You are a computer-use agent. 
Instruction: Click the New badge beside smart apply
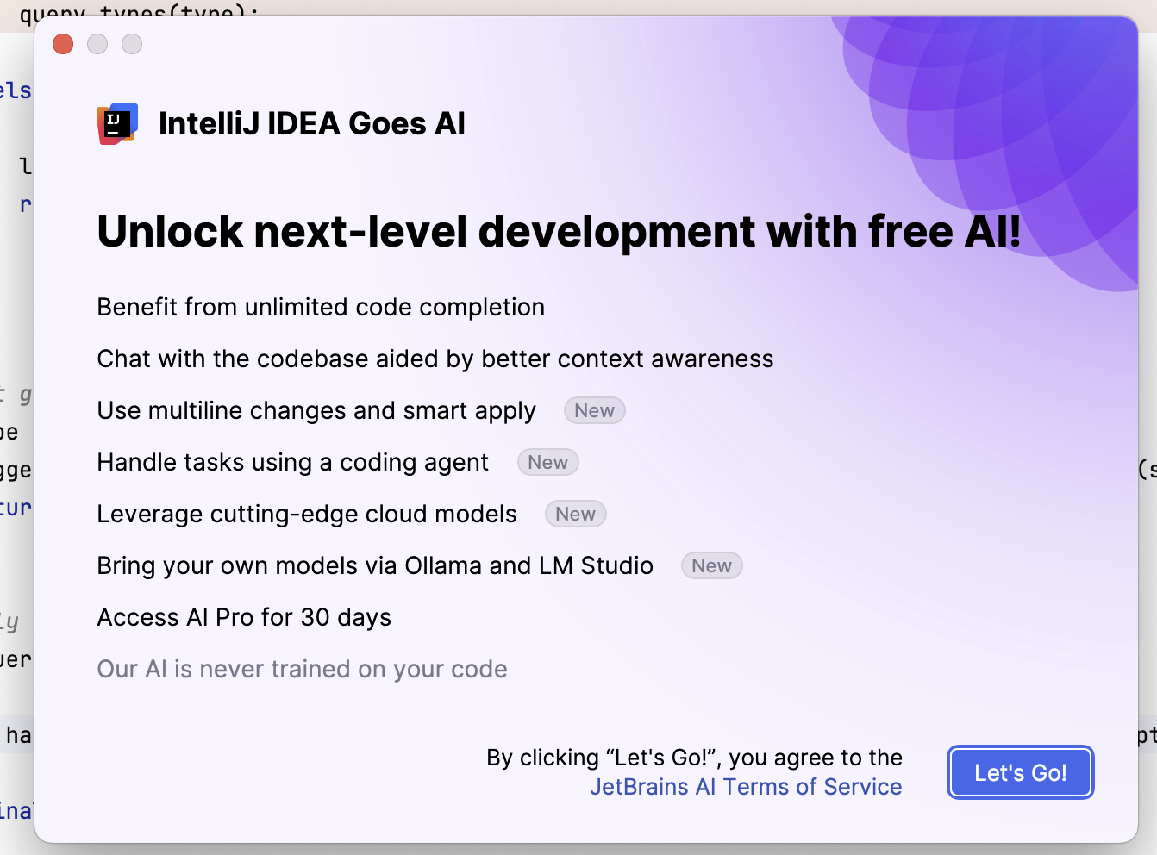click(595, 411)
